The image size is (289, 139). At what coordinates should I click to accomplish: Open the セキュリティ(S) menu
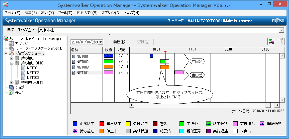[87, 13]
